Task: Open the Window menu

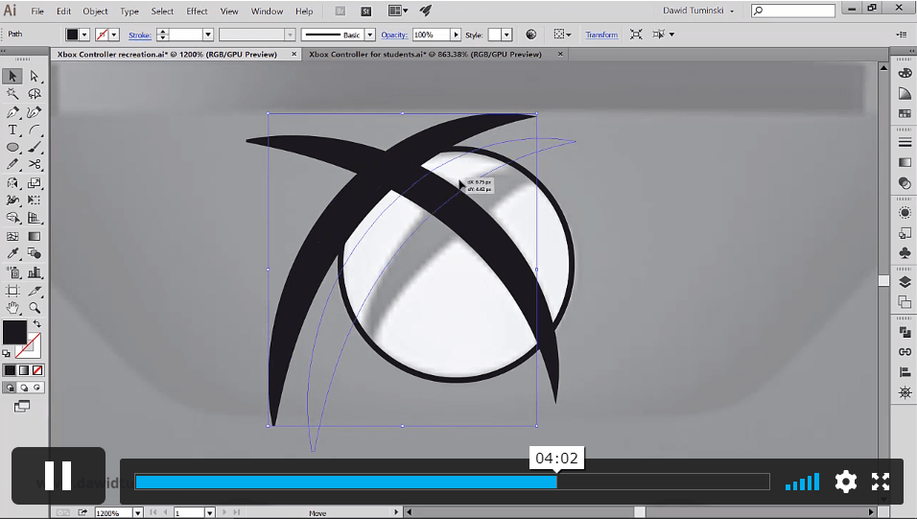Action: tap(267, 12)
